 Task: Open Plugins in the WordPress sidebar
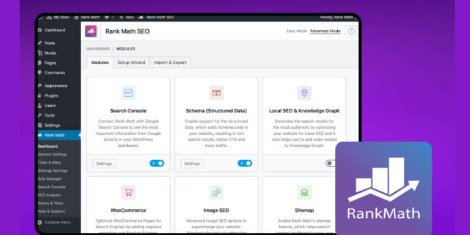tap(51, 96)
